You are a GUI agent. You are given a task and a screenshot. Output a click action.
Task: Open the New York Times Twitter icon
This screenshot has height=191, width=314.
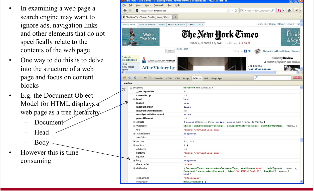click(249, 51)
